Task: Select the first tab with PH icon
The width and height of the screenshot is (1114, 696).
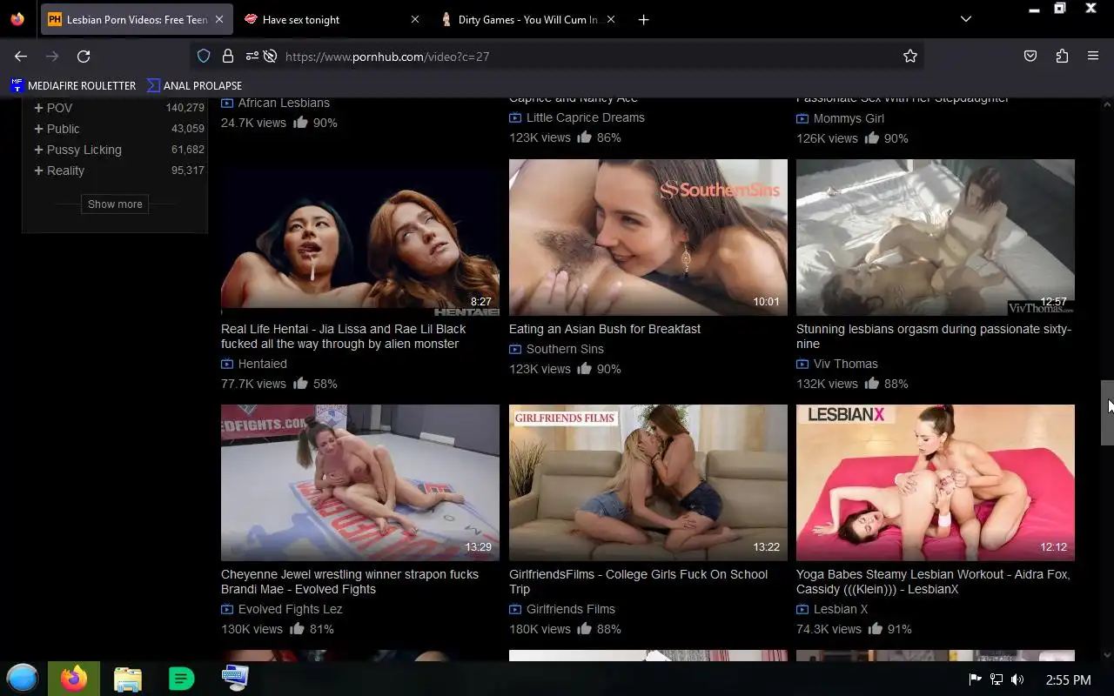Action: coord(136,19)
